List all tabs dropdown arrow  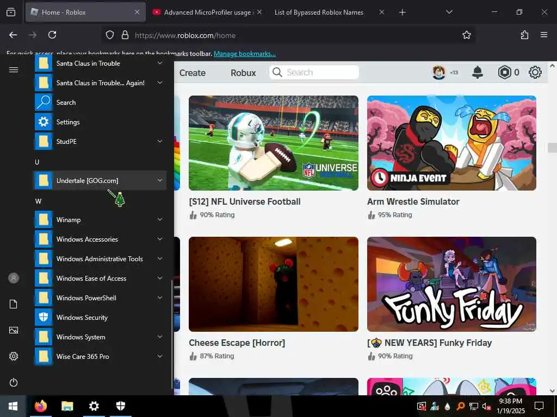click(x=449, y=12)
